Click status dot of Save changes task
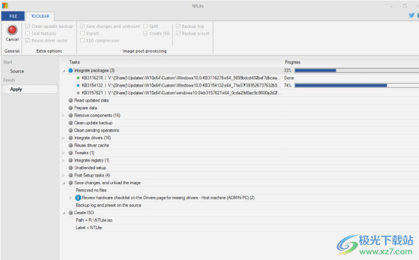This screenshot has height=260, width=419. point(71,183)
